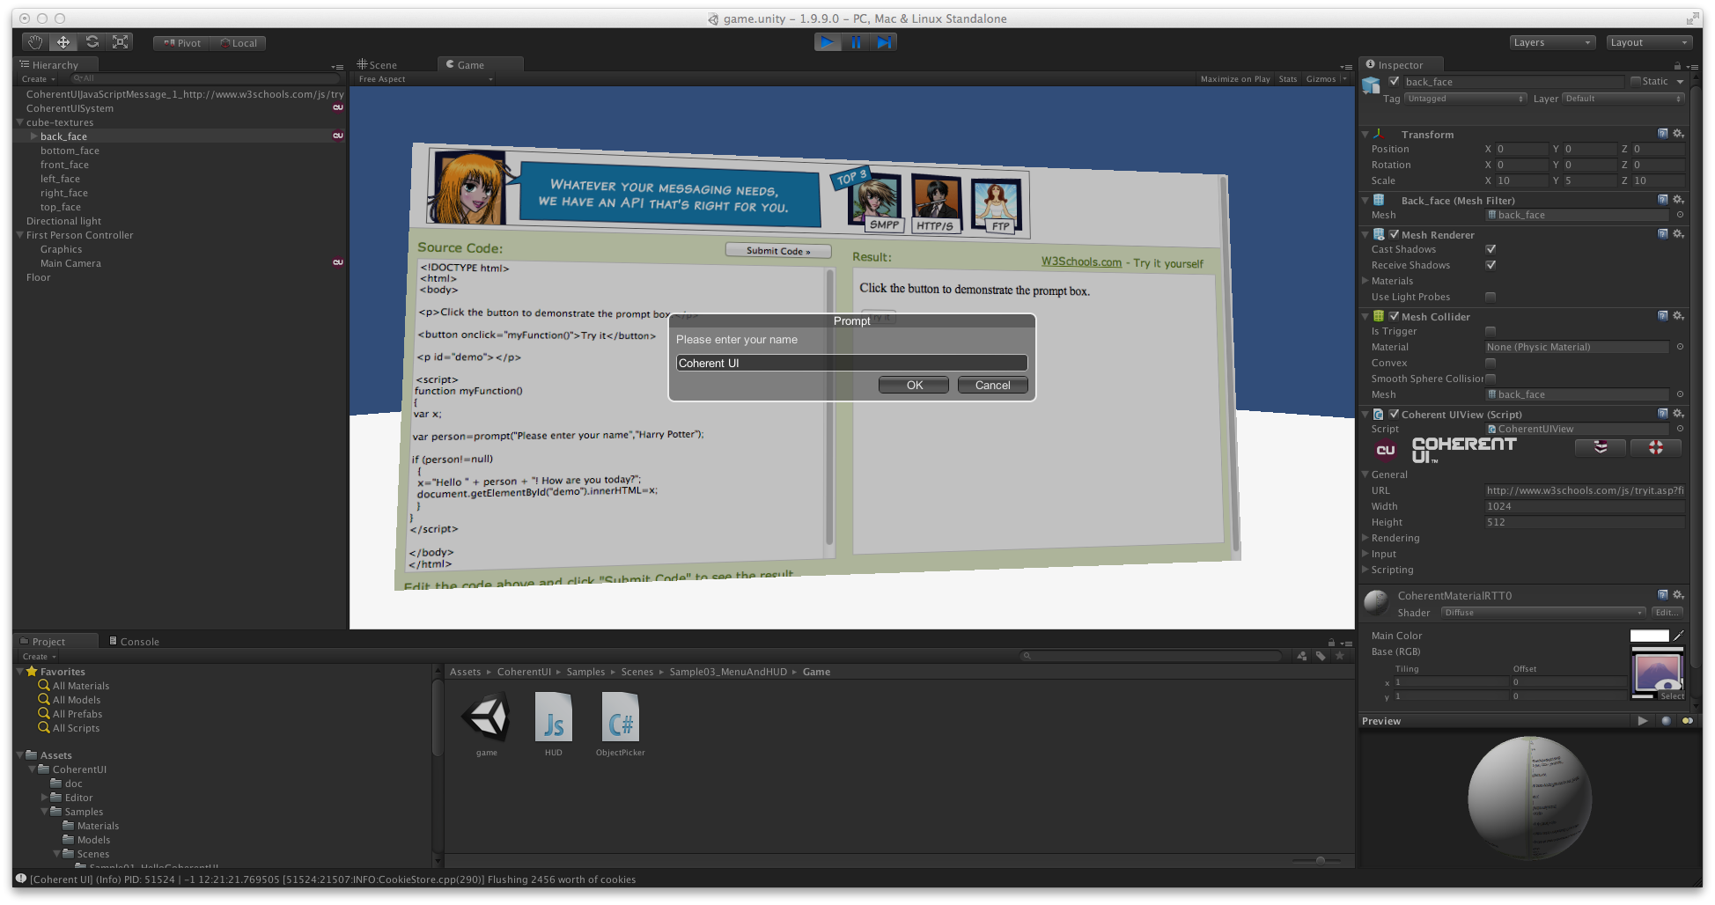This screenshot has width=1715, height=905.
Task: Enable the Static checkbox
Action: (1636, 82)
